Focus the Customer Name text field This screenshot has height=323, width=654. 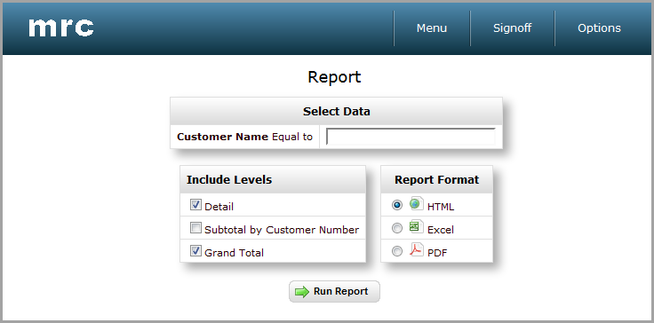click(x=411, y=137)
